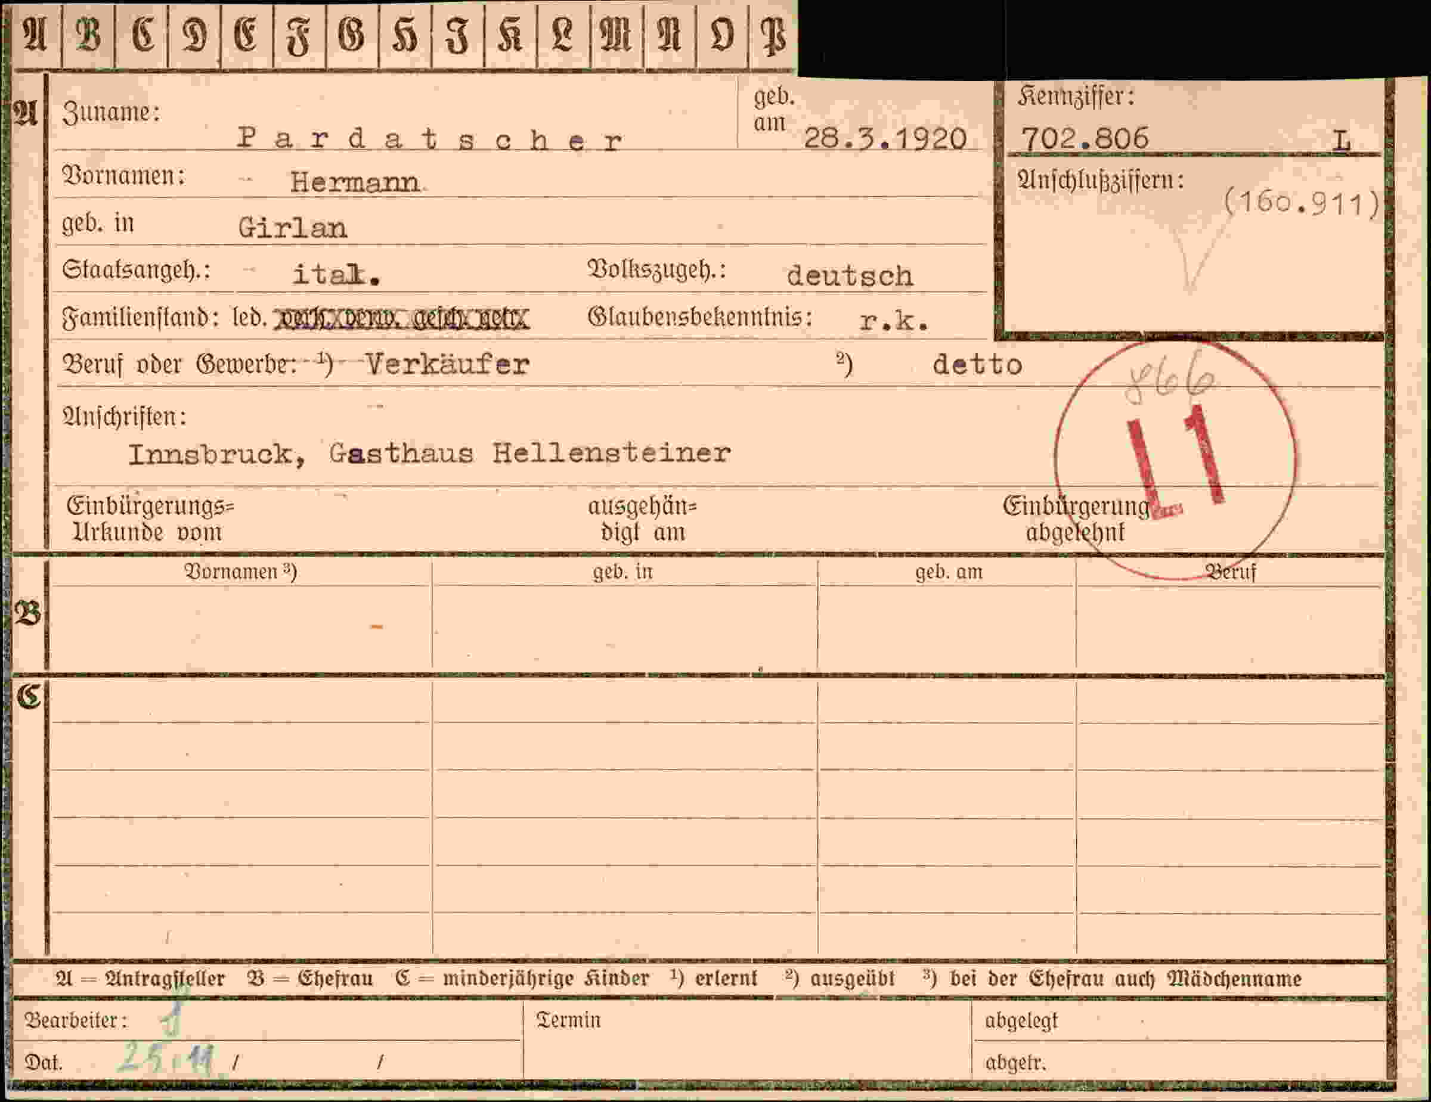Select the index tab letter G
The image size is (1431, 1102).
tap(352, 35)
